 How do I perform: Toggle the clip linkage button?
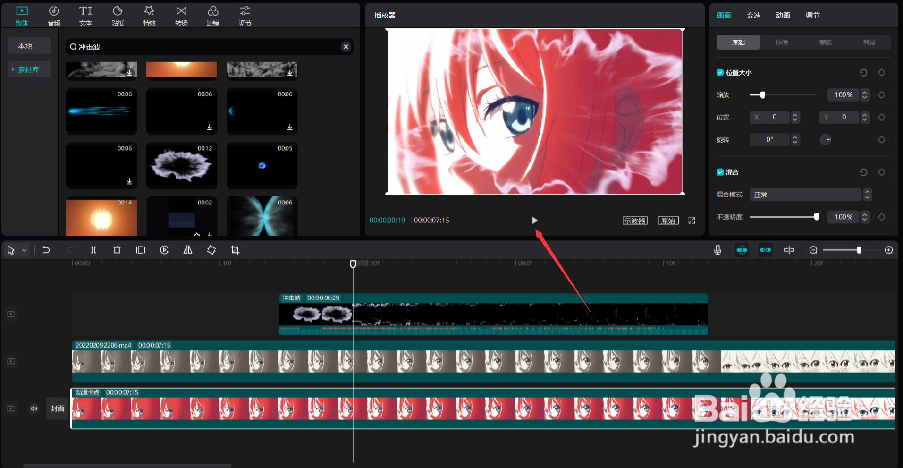coord(766,250)
